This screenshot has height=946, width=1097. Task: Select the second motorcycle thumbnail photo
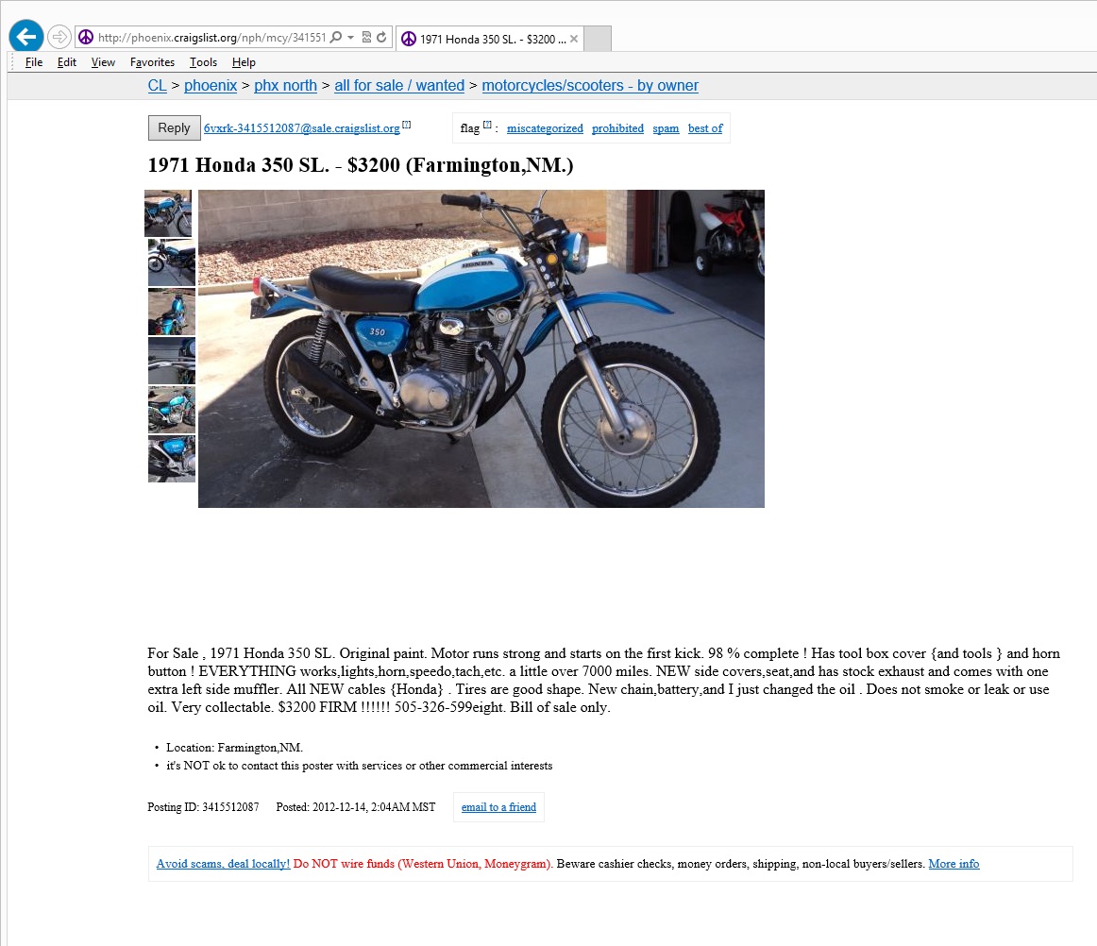(x=172, y=262)
